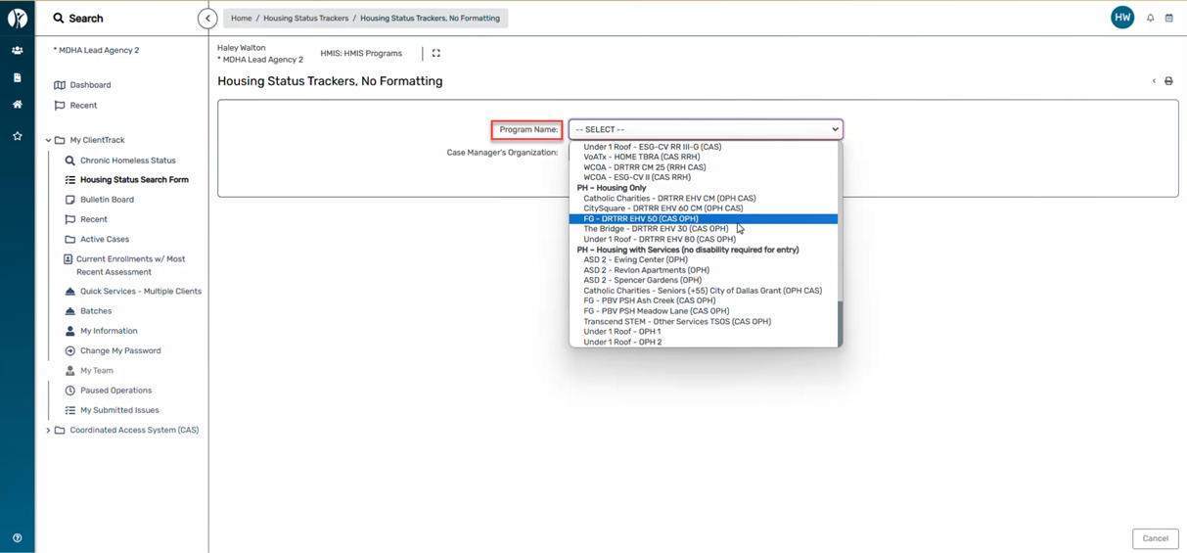This screenshot has width=1187, height=553.
Task: Open the clients people icon in left rail
Action: (18, 50)
